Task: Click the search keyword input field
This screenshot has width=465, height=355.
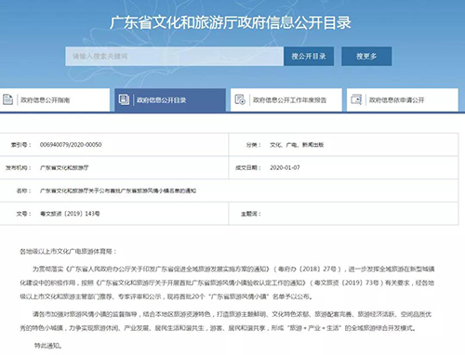Action: 174,57
